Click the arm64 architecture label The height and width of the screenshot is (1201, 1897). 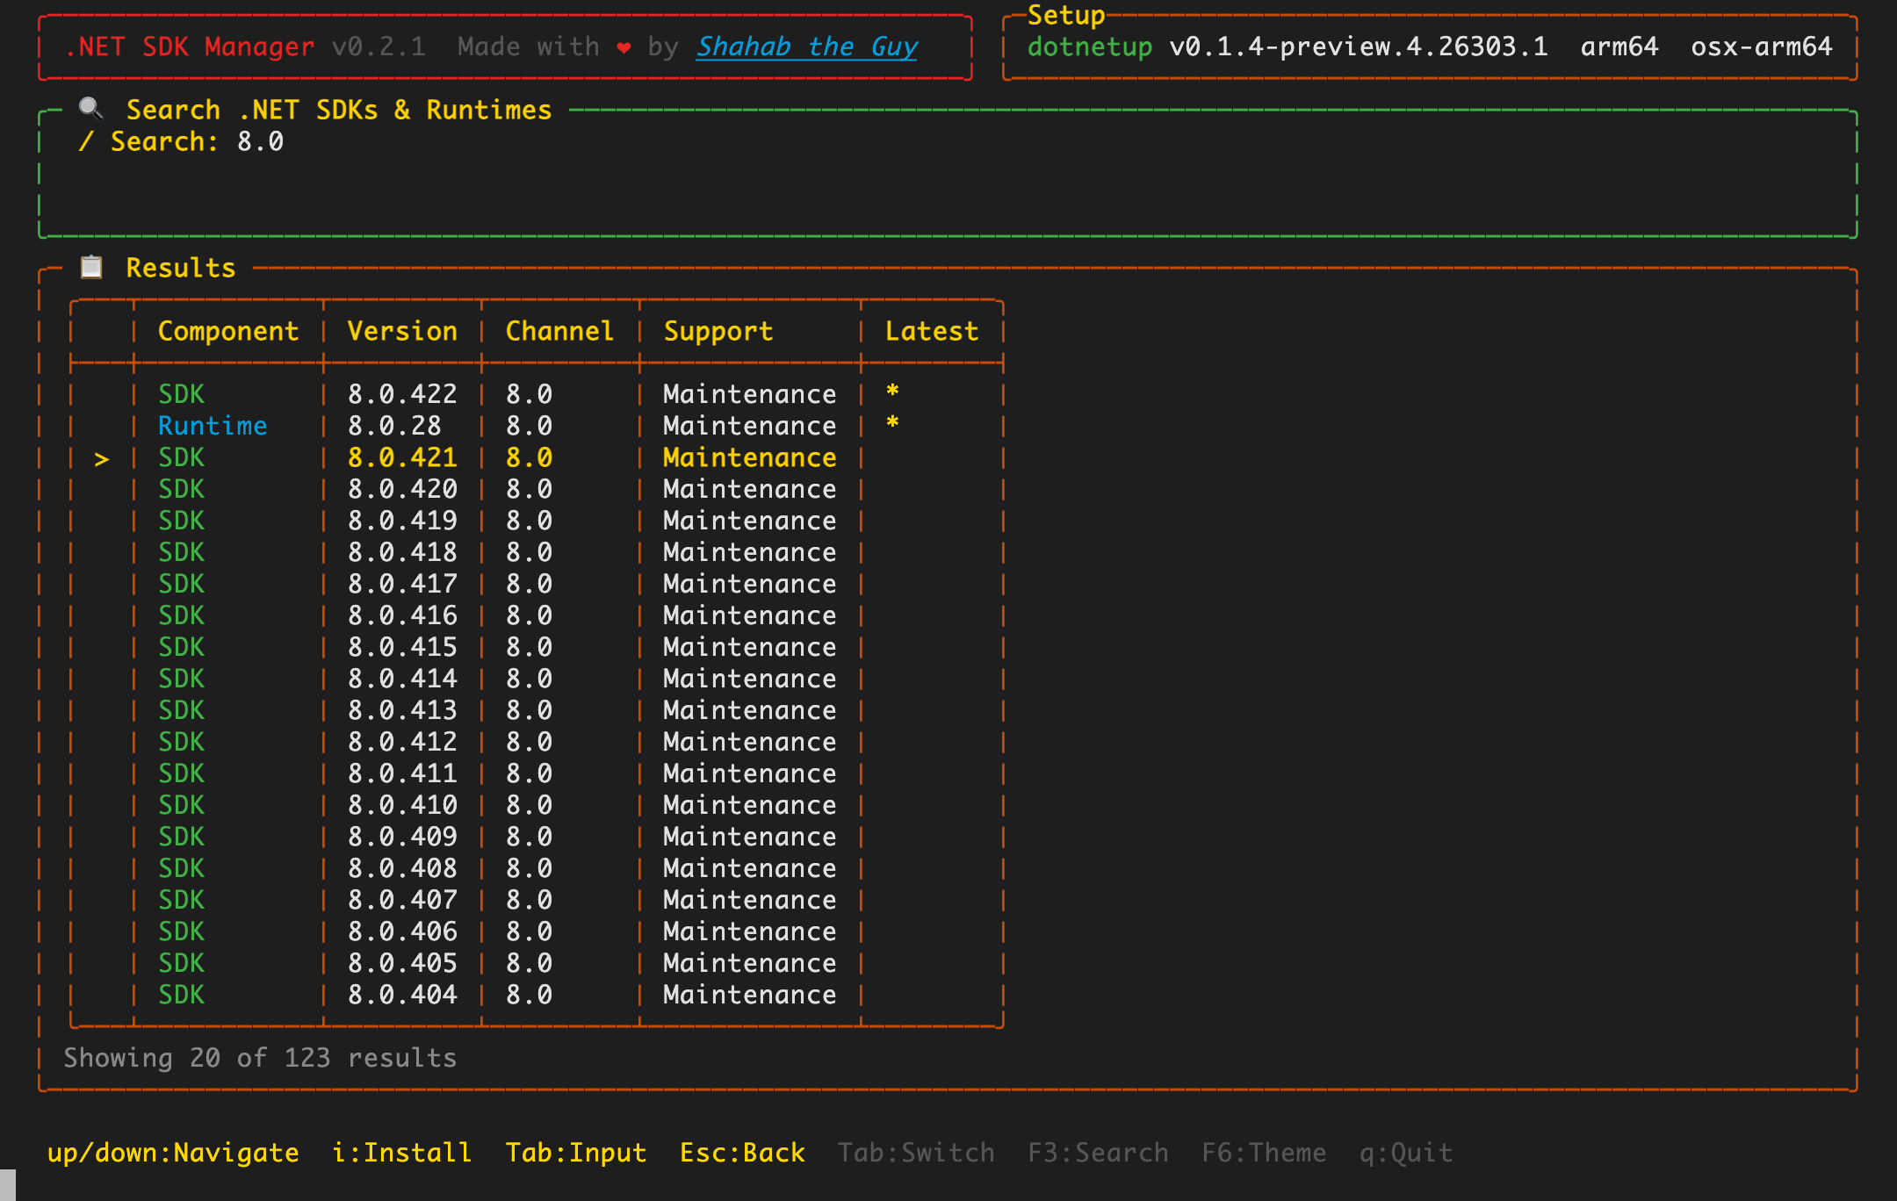click(x=1619, y=47)
